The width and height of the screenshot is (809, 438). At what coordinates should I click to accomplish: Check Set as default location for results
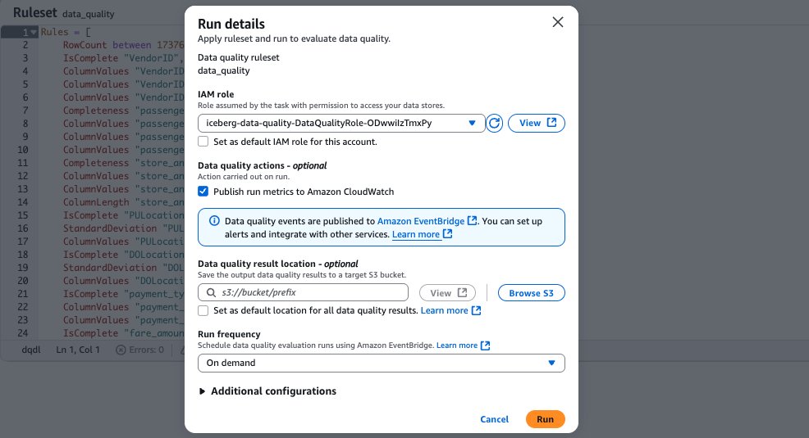pos(203,310)
